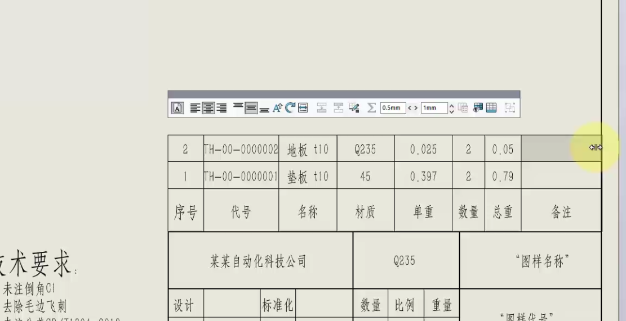Select cell 0.025
This screenshot has height=321, width=626.
(x=423, y=148)
